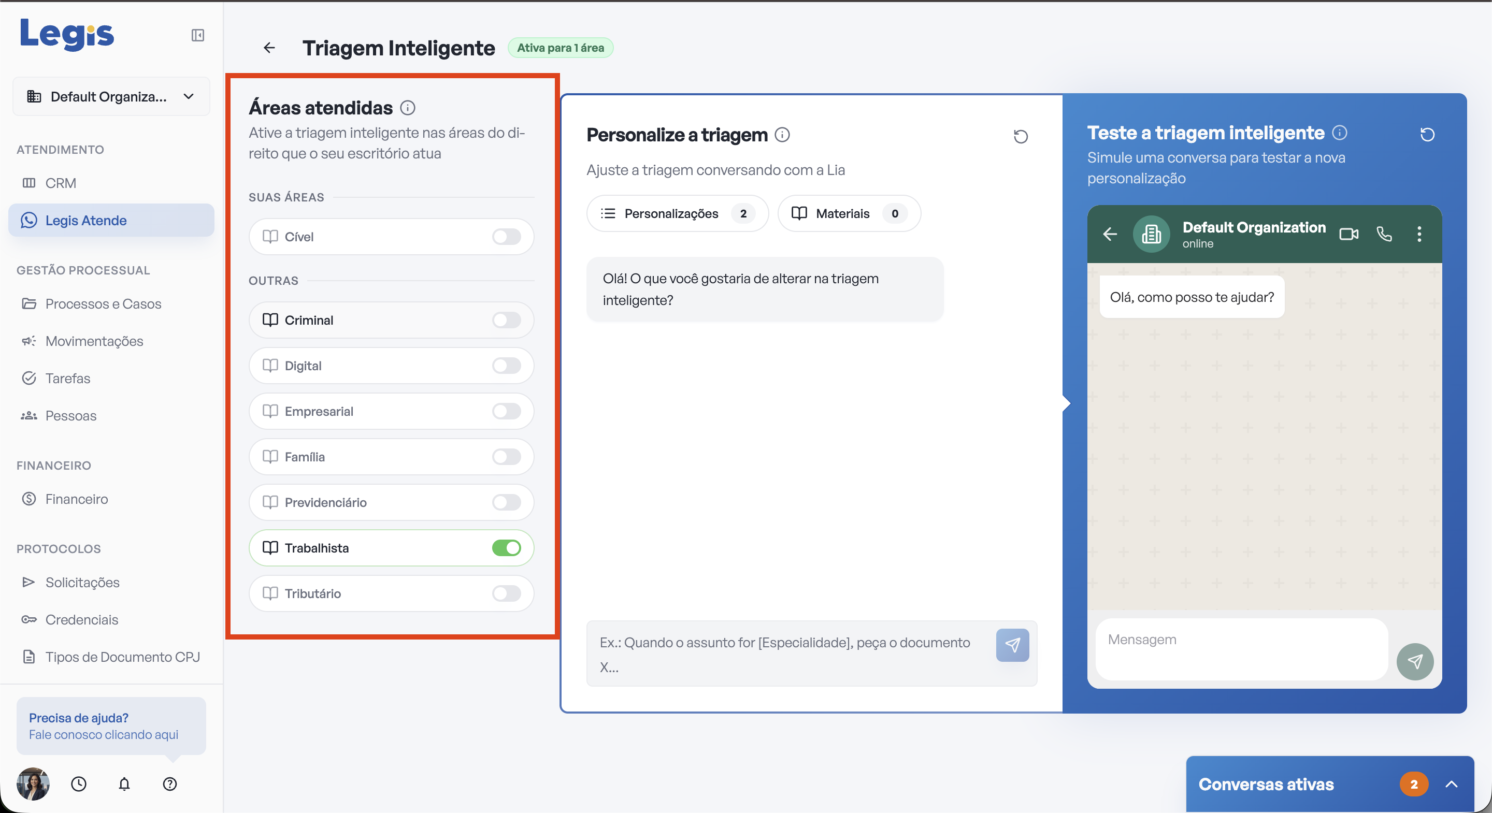
Task: Click the Precisa de ajuda help link
Action: pyautogui.click(x=111, y=726)
